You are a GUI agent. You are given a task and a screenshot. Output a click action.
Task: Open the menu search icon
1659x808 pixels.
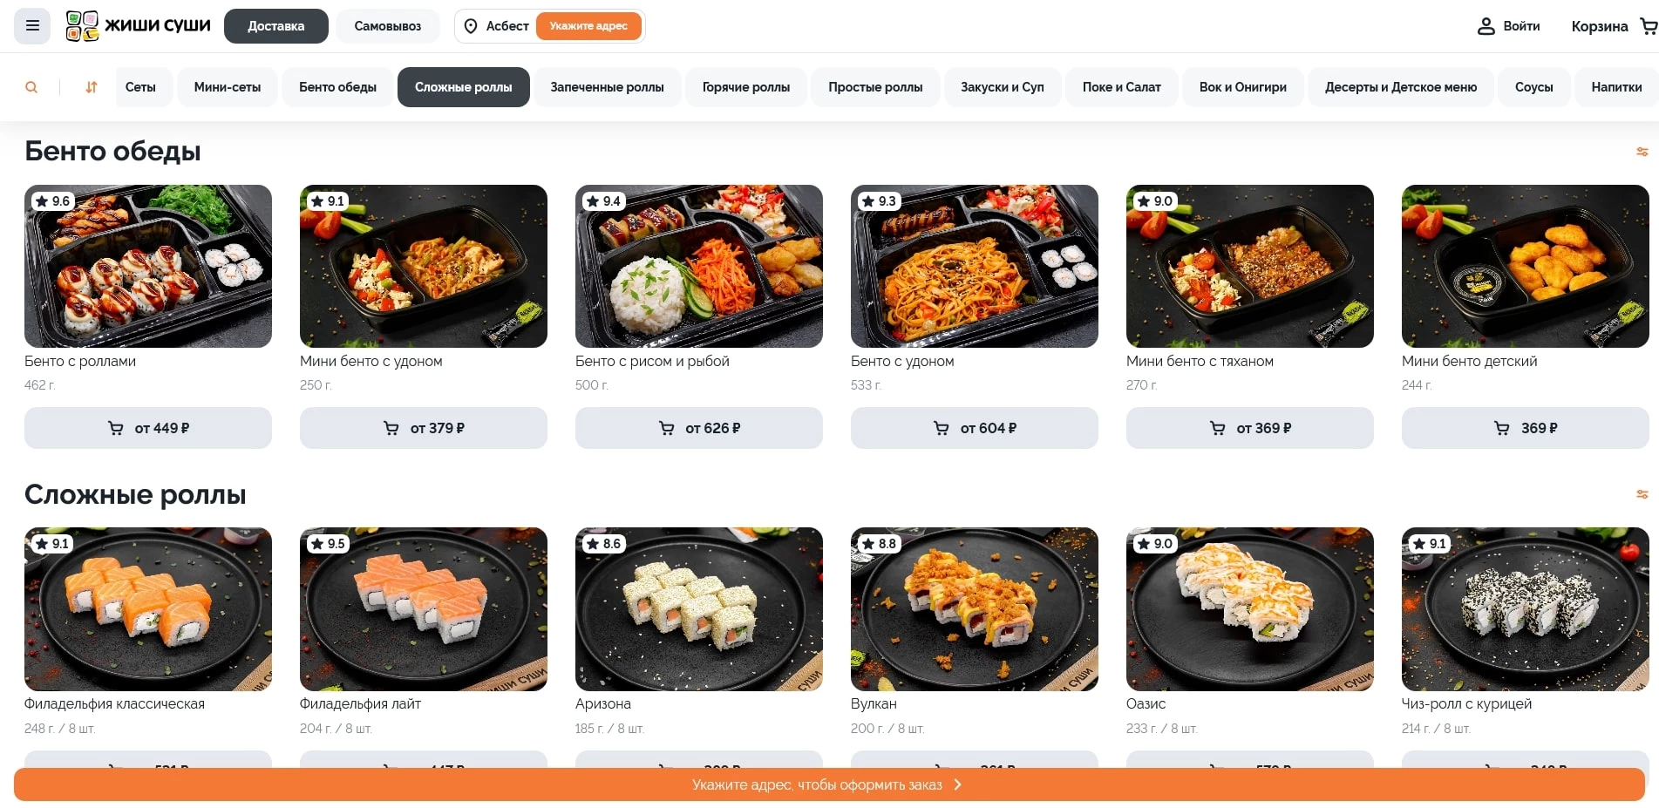coord(31,87)
